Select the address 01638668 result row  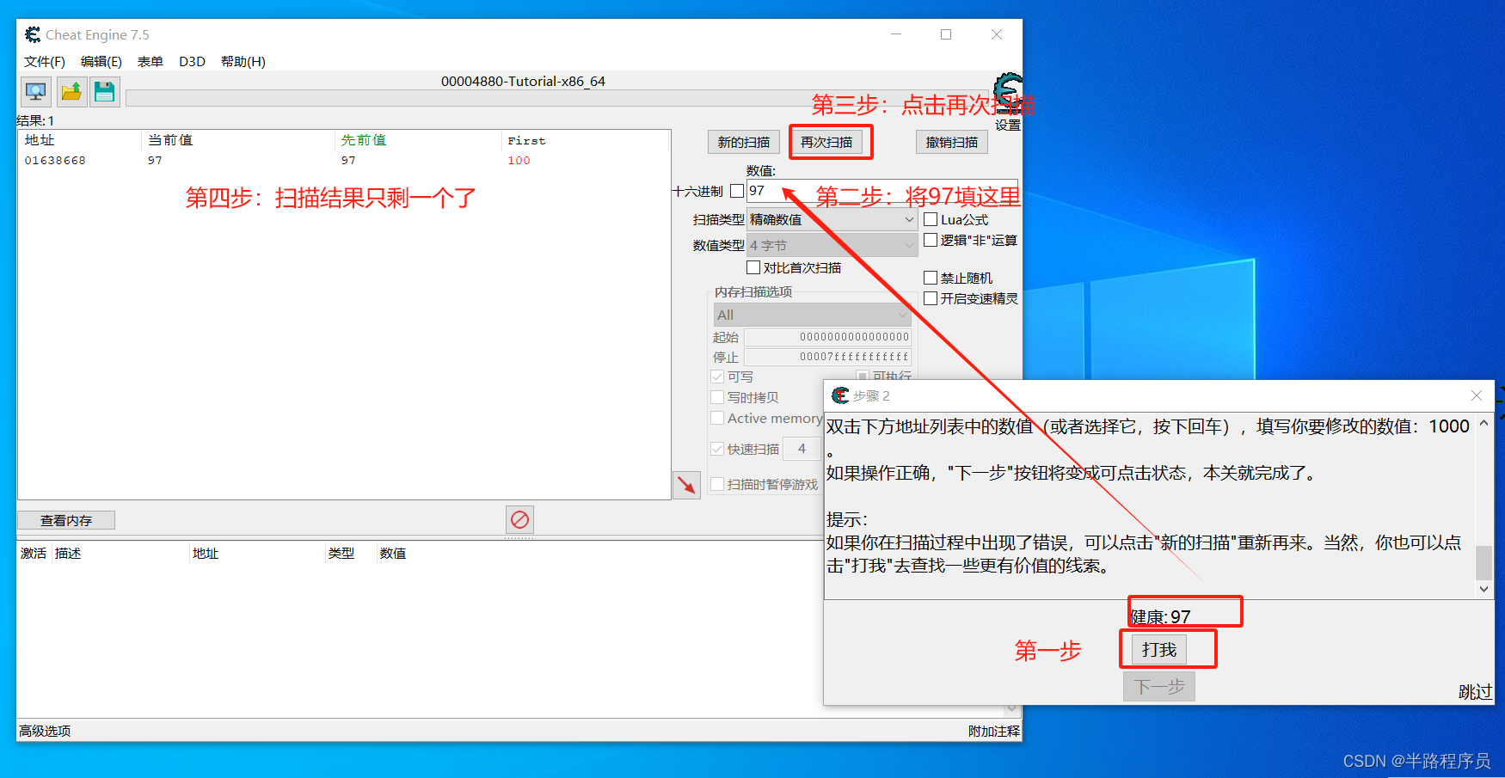pos(343,161)
